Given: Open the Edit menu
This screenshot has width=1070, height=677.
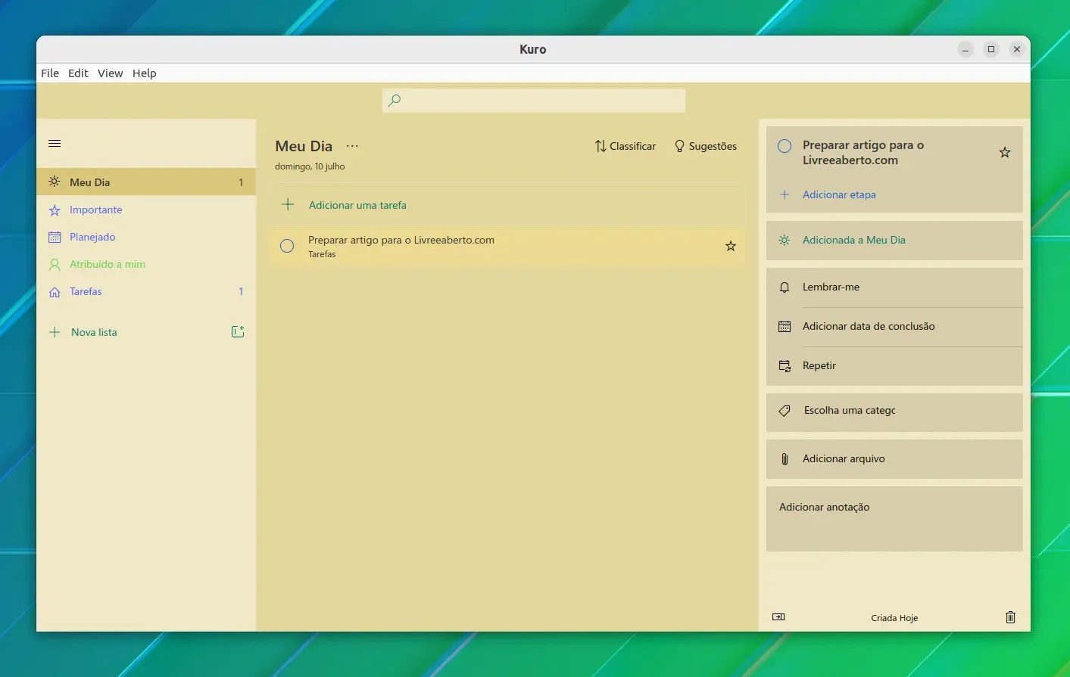Looking at the screenshot, I should tap(78, 73).
